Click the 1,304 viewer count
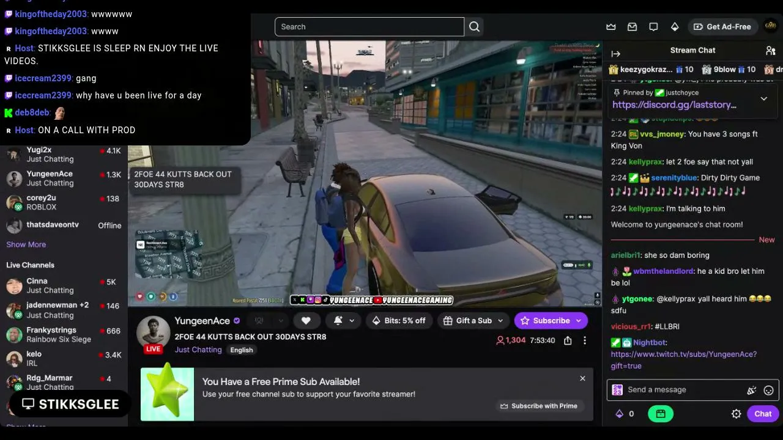The image size is (783, 440). click(511, 340)
